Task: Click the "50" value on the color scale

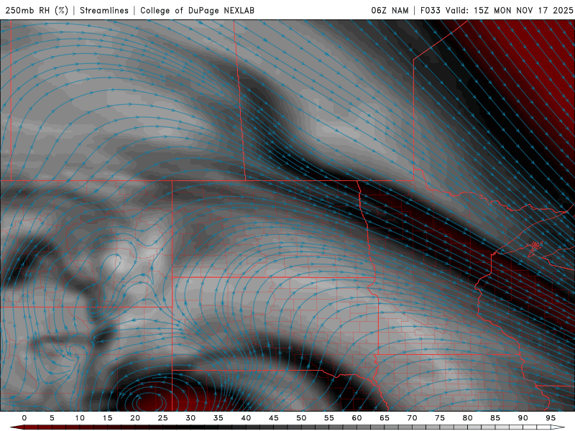Action: [x=301, y=418]
